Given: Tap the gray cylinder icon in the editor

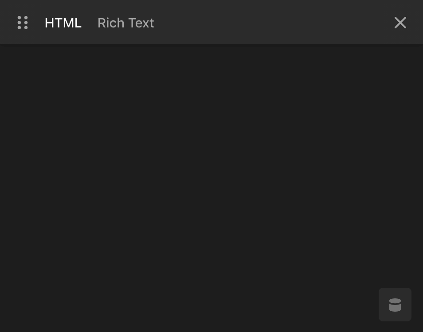Looking at the screenshot, I should [395, 305].
